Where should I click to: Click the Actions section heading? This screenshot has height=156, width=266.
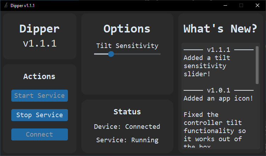click(x=39, y=76)
